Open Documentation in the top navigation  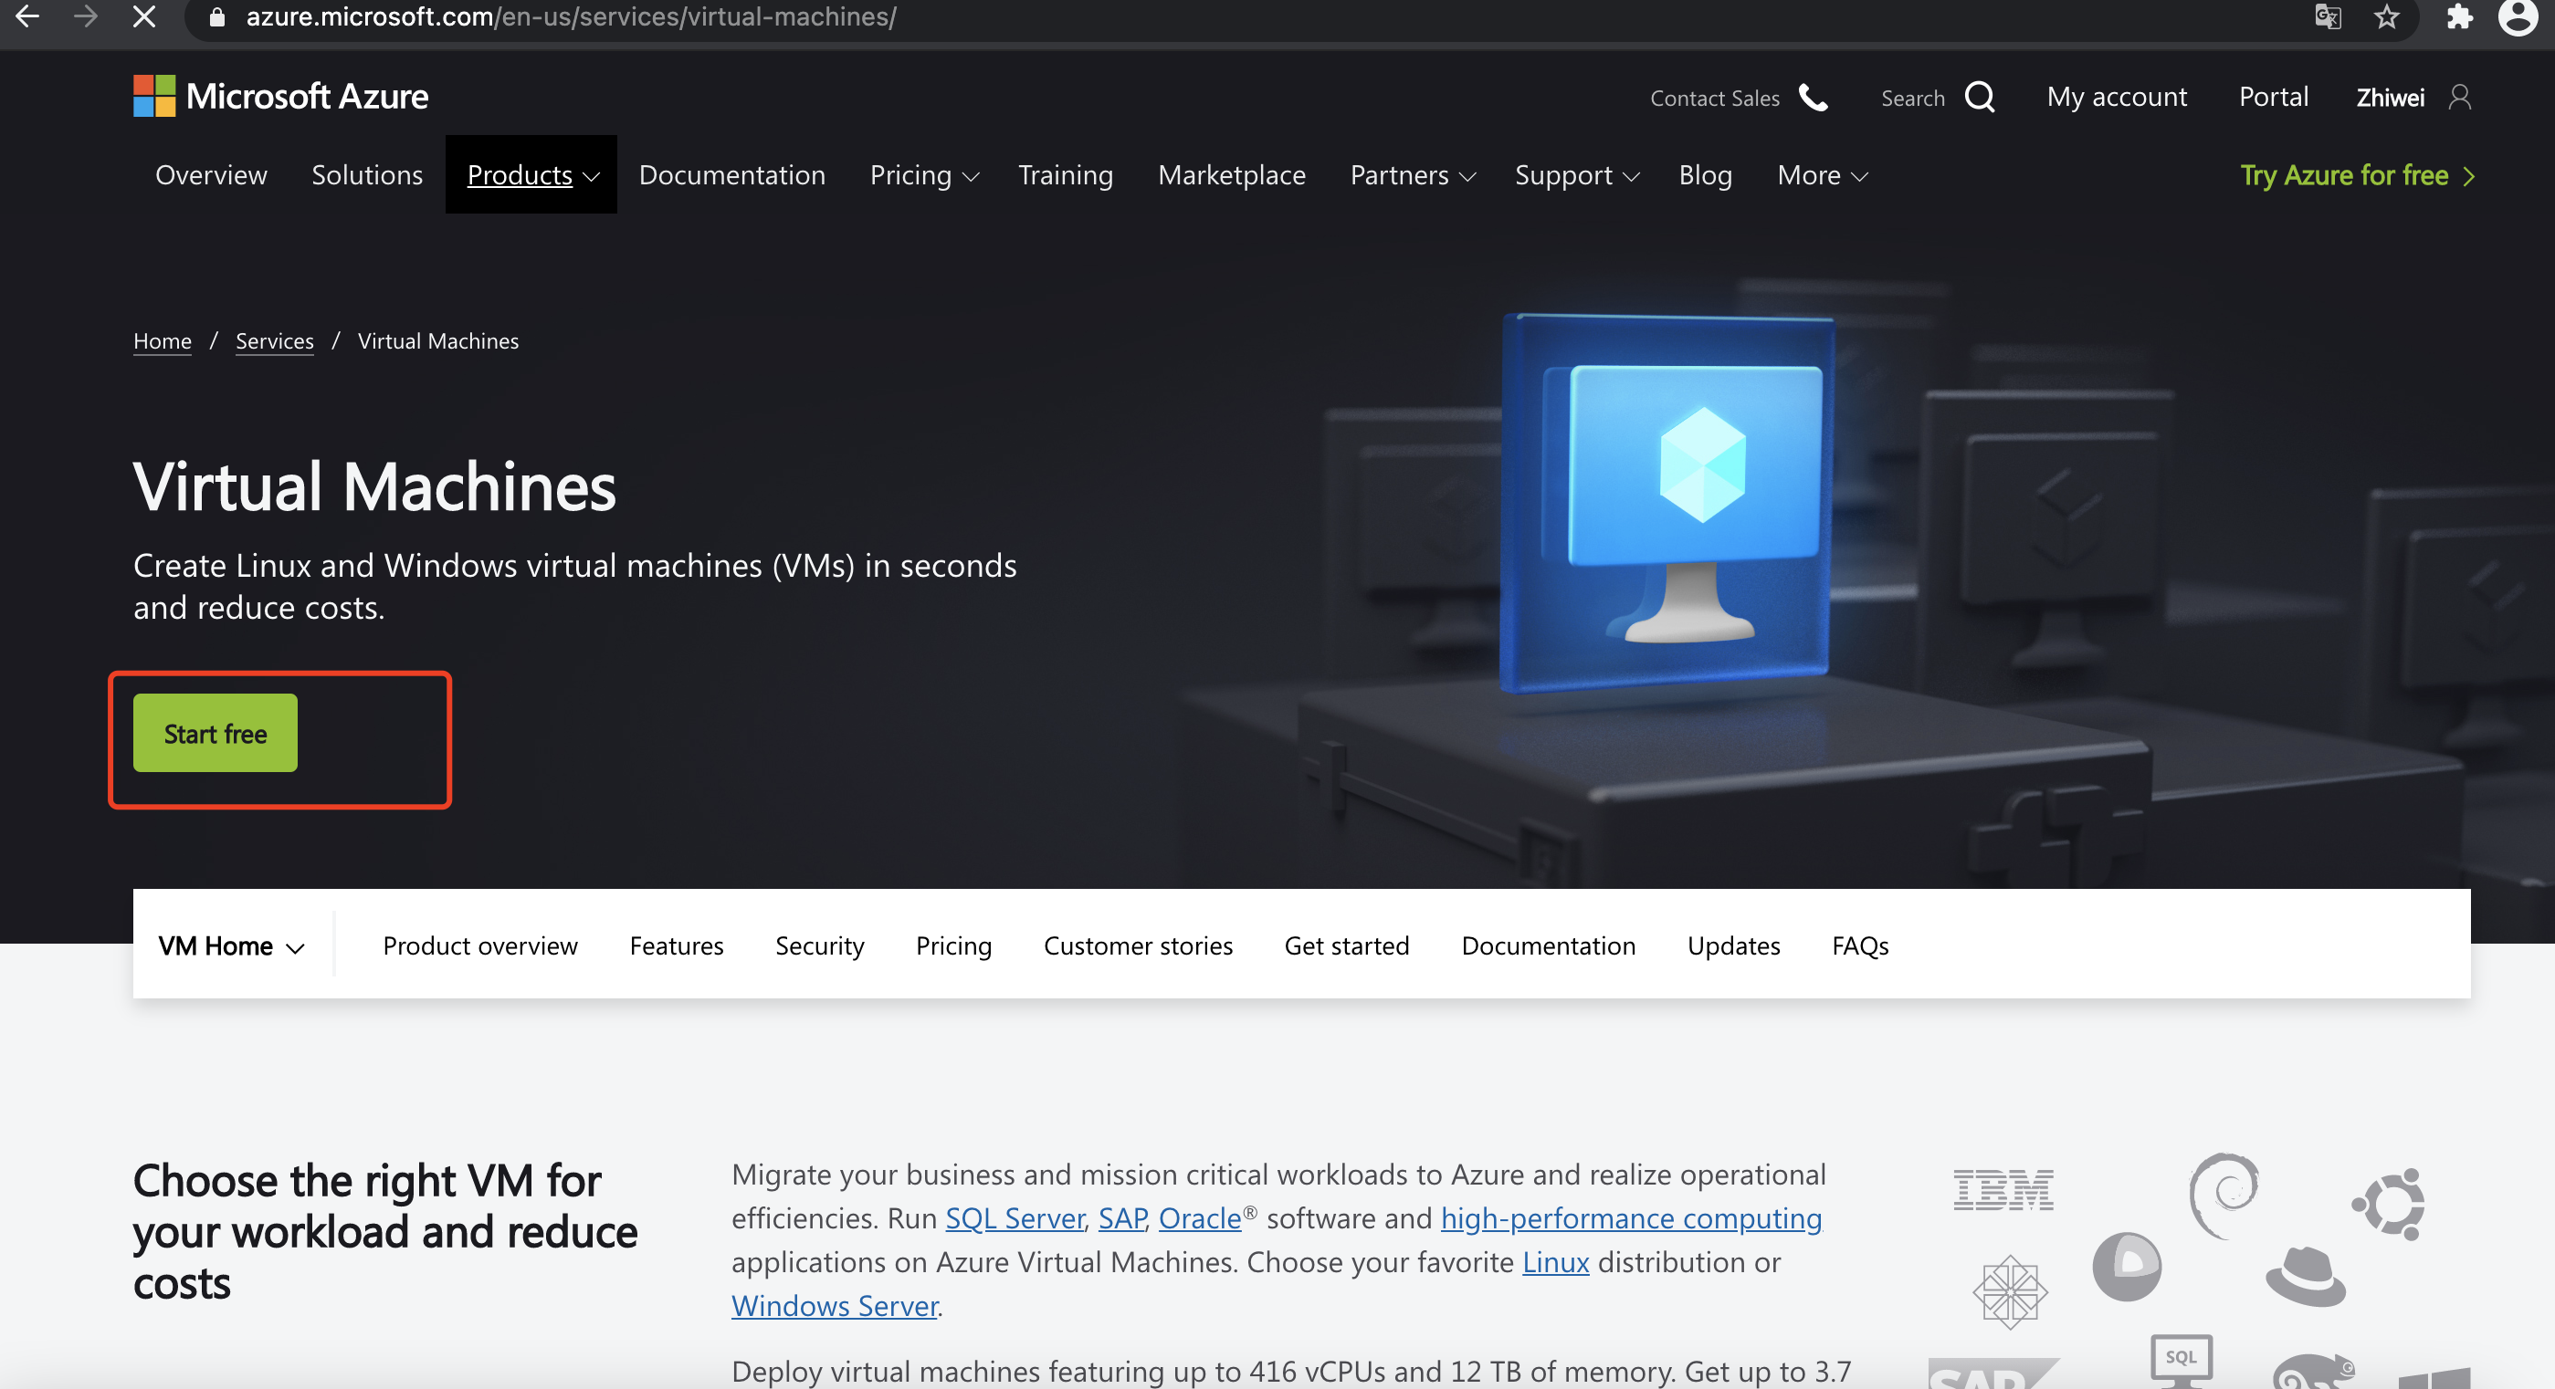click(x=732, y=174)
